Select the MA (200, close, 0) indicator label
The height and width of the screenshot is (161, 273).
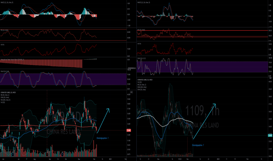coord(5,100)
